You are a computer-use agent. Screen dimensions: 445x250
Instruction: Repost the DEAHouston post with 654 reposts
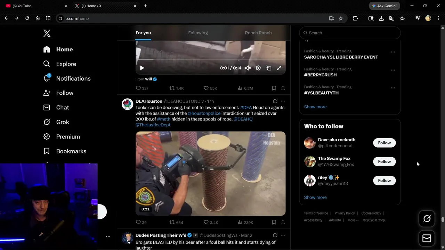[176, 222]
